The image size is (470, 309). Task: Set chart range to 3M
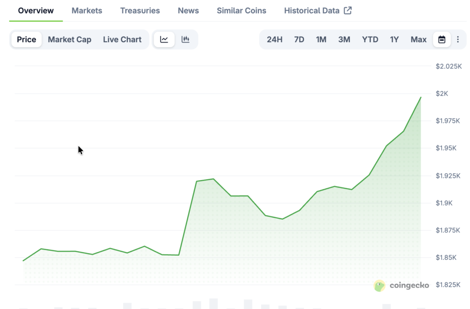pyautogui.click(x=344, y=39)
